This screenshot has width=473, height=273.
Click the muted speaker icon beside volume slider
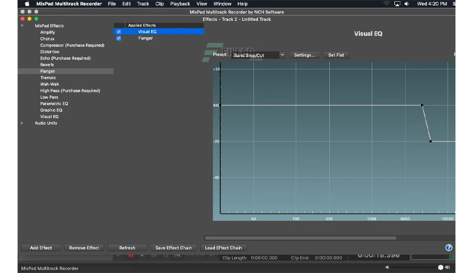(387, 267)
